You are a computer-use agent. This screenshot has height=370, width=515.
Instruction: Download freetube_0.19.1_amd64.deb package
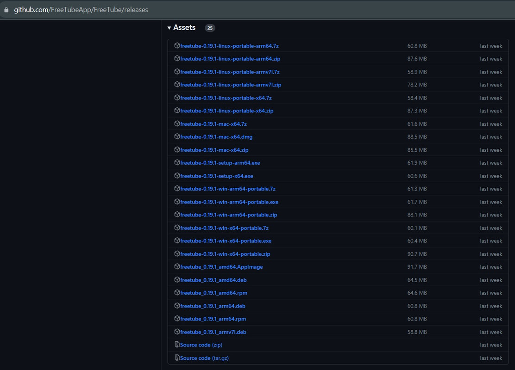click(213, 280)
